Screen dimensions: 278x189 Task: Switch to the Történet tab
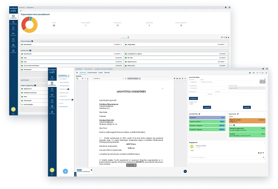point(107,73)
